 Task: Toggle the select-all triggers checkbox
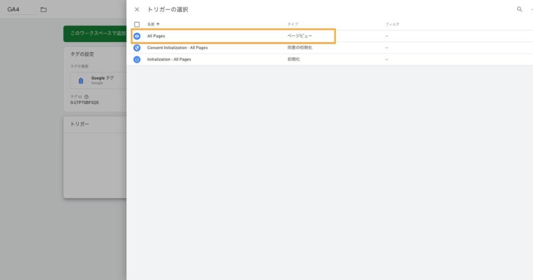(x=137, y=24)
